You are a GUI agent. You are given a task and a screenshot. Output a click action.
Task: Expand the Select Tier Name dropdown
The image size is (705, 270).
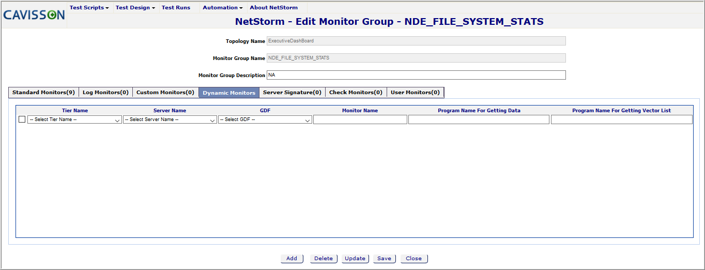(74, 119)
